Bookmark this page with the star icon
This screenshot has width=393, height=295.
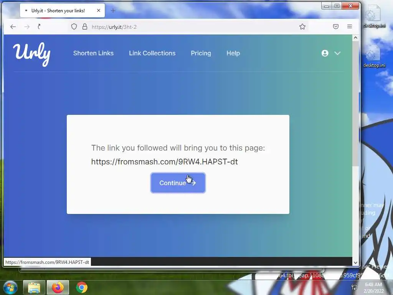[x=302, y=27]
